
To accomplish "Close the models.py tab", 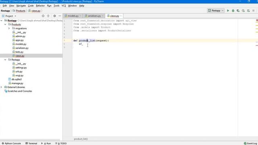I will [81, 16].
